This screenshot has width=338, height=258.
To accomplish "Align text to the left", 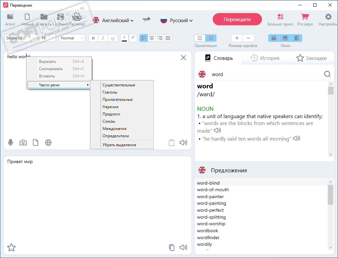I will pos(144,38).
